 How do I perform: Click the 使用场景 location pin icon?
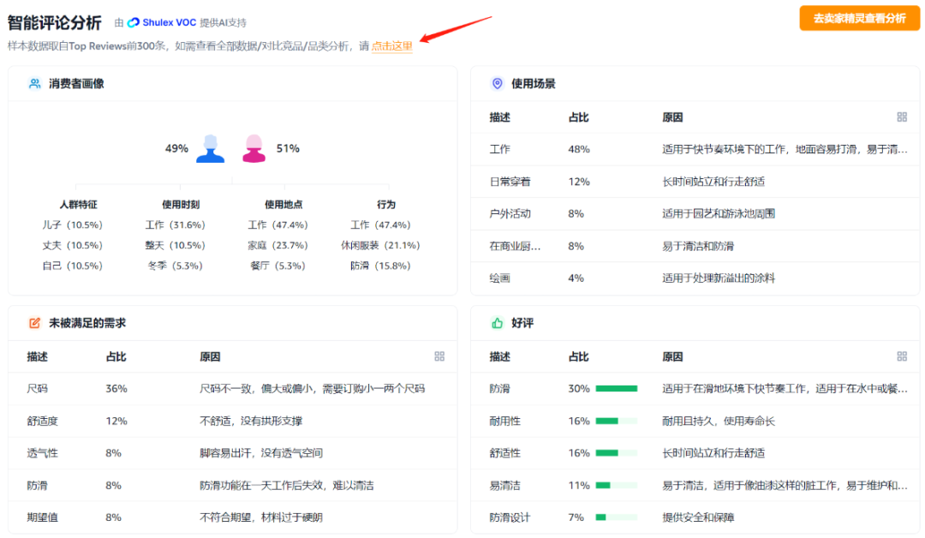[498, 83]
